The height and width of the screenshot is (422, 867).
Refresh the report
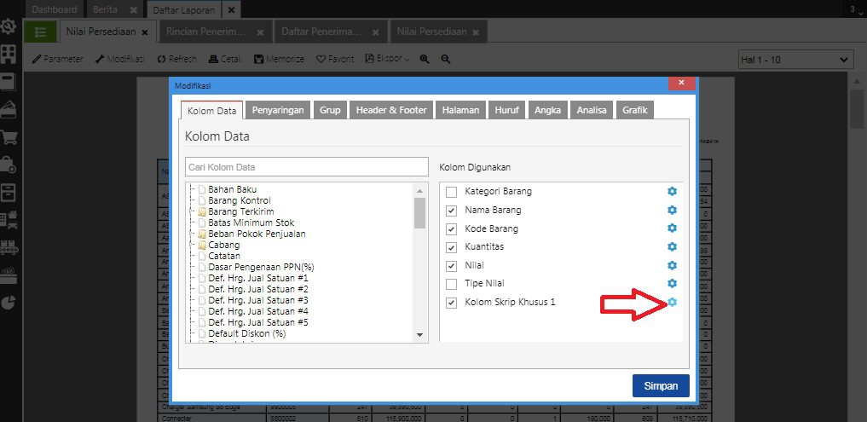click(176, 59)
